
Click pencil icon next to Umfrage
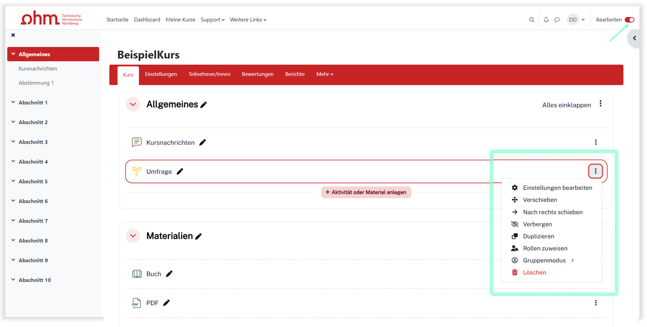click(x=180, y=172)
